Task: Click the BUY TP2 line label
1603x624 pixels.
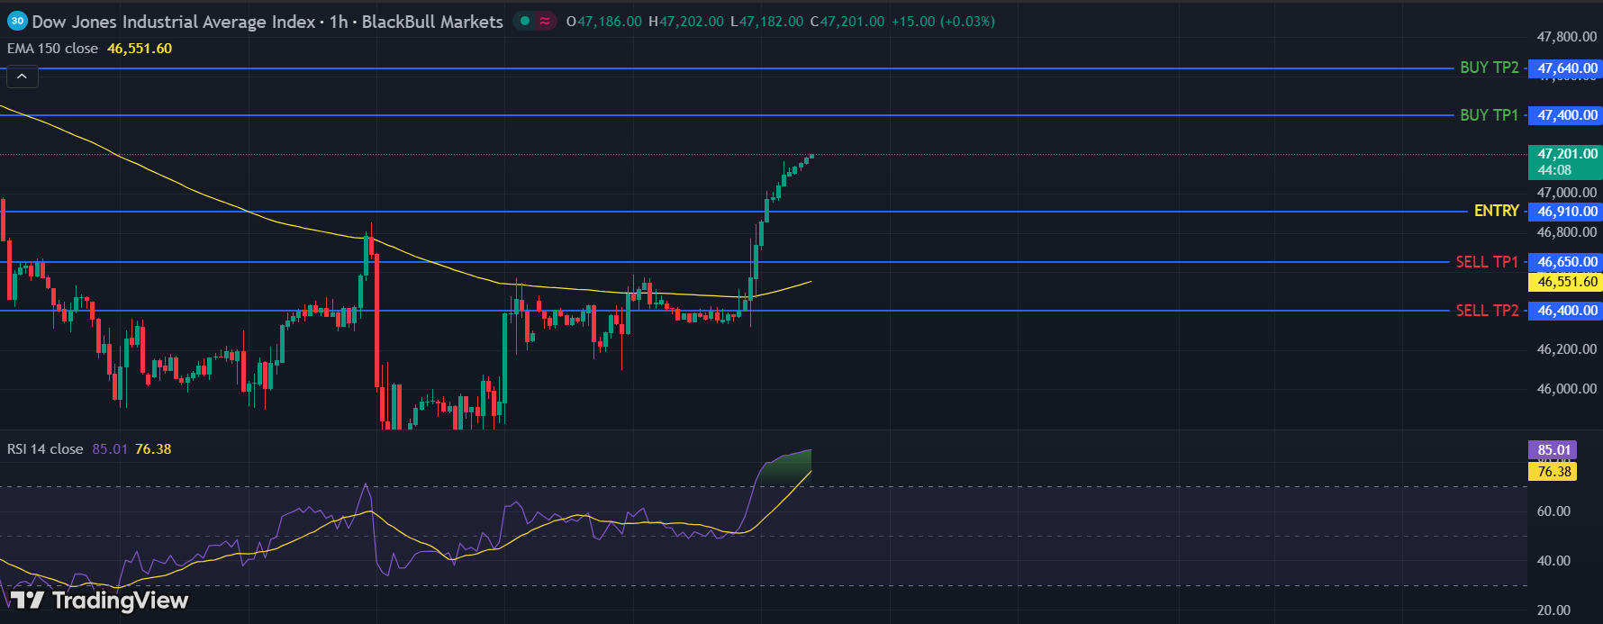Action: coord(1489,68)
